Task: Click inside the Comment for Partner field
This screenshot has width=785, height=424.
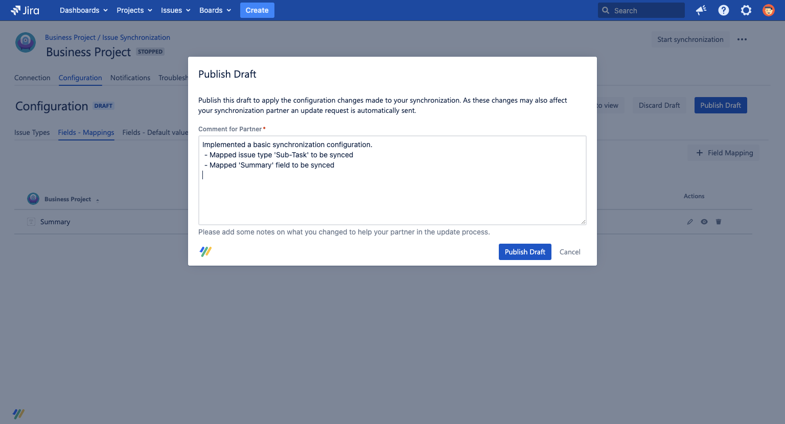Action: point(392,180)
